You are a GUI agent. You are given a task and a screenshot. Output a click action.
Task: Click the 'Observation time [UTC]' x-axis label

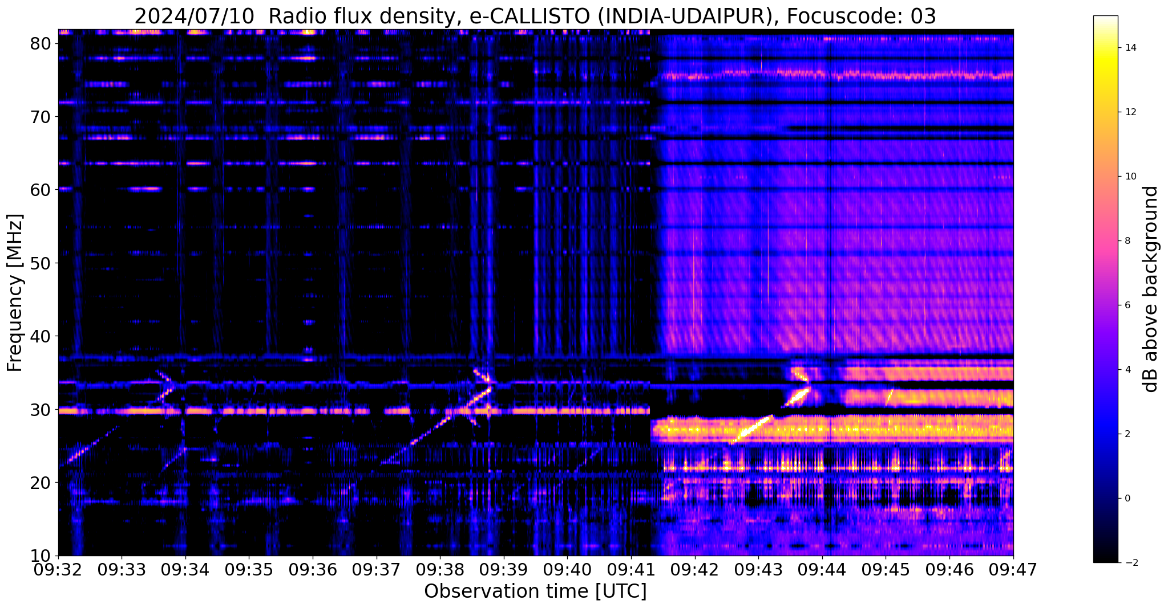tap(535, 591)
